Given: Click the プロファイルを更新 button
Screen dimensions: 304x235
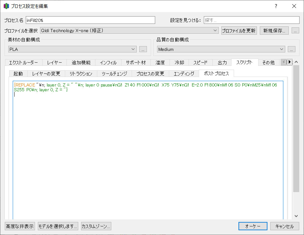Looking at the screenshot, I should pyautogui.click(x=238, y=31).
